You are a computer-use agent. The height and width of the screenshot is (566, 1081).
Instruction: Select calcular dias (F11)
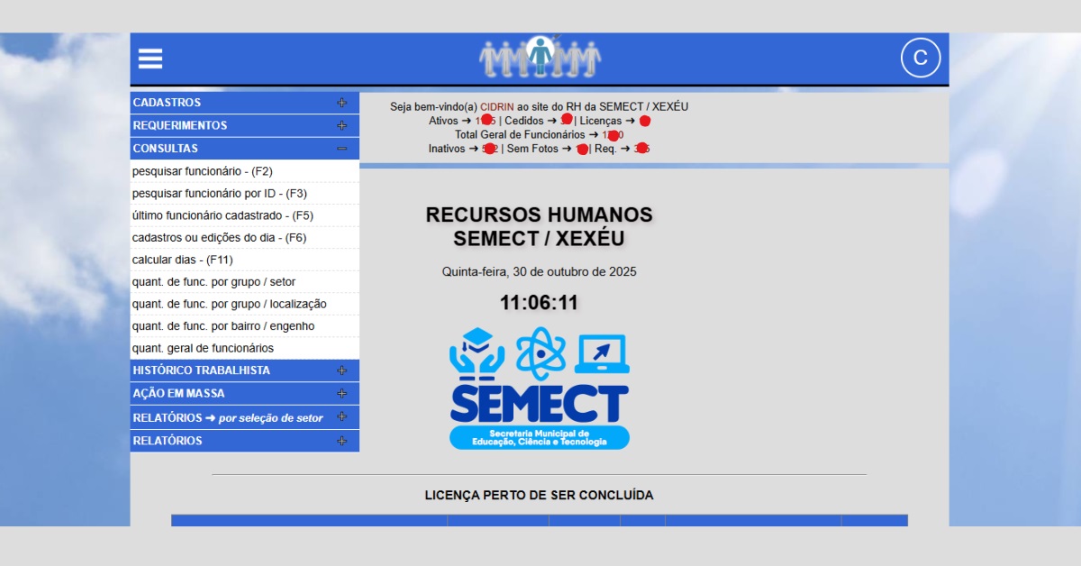[x=182, y=260]
